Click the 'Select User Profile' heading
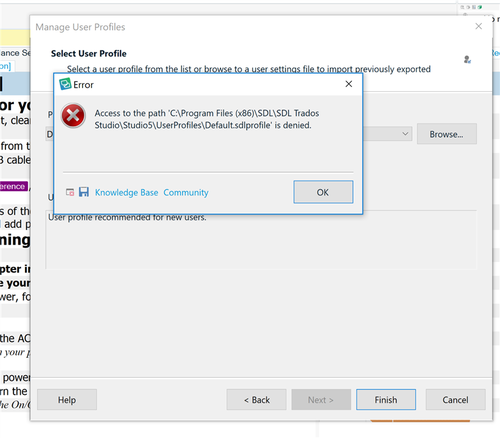This screenshot has width=500, height=438. click(89, 54)
